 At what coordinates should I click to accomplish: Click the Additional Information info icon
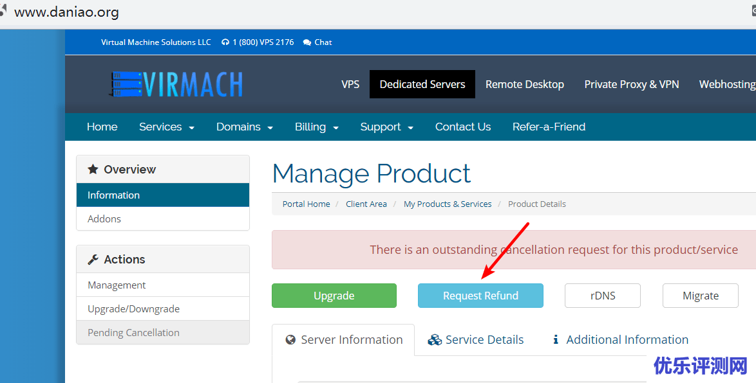(x=556, y=340)
